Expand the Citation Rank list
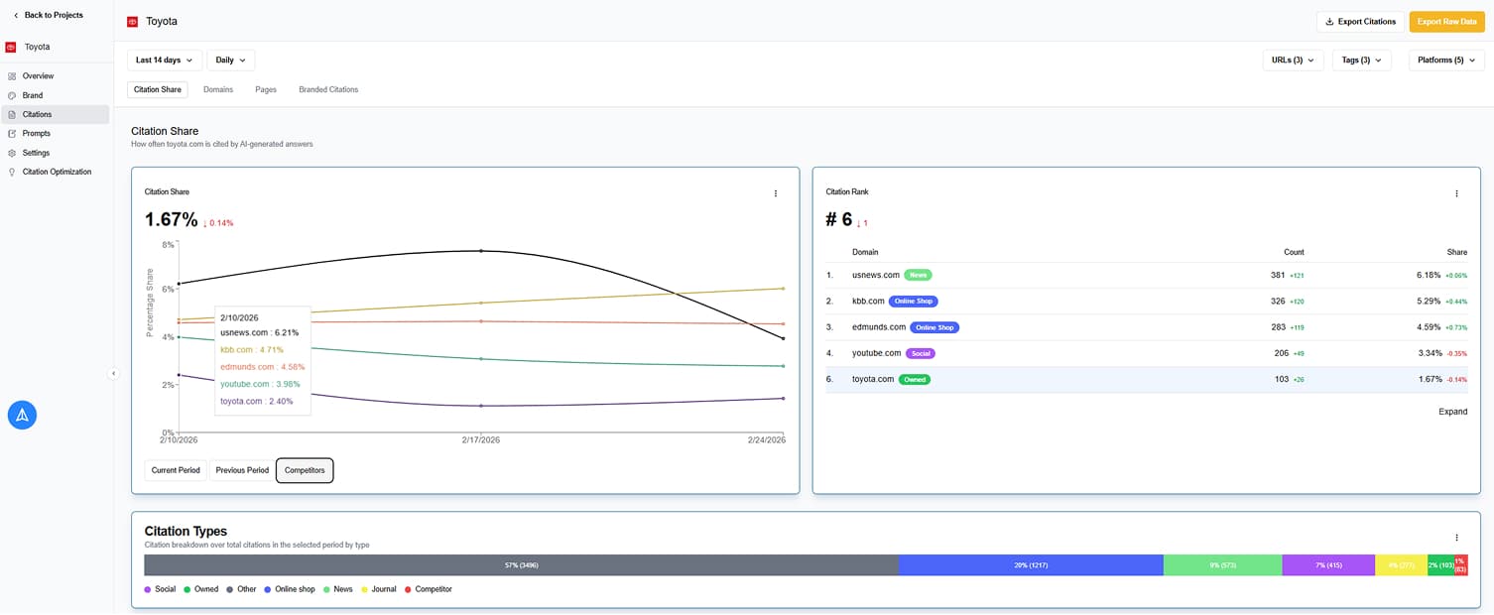This screenshot has height=615, width=1494. tap(1452, 411)
